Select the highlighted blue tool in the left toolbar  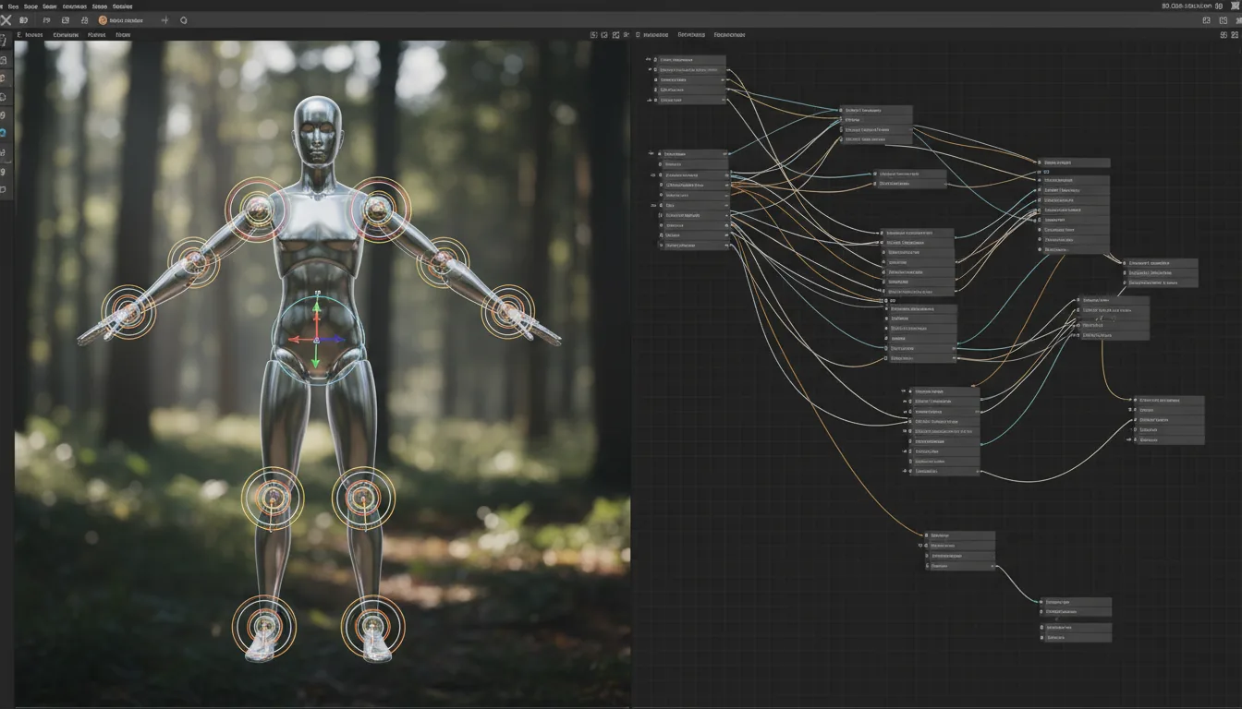click(x=5, y=132)
